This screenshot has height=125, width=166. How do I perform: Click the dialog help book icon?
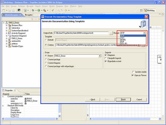143,24
